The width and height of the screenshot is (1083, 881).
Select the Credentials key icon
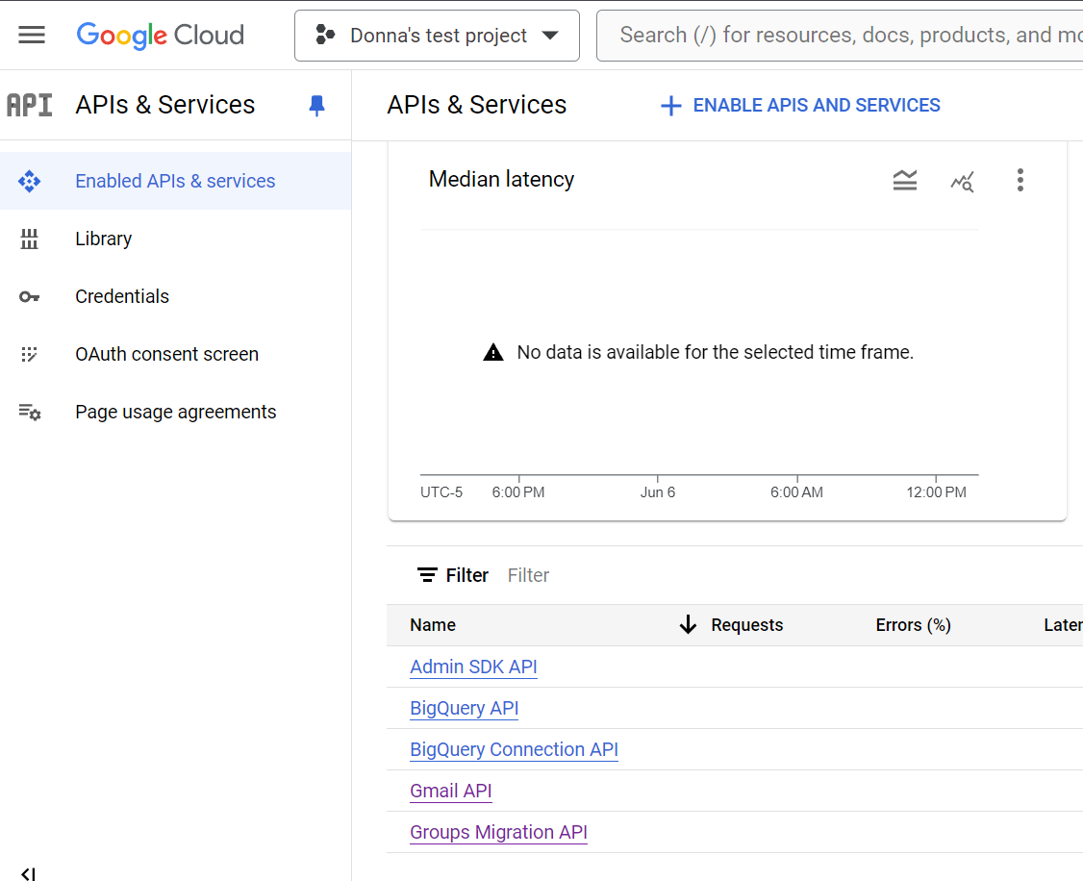click(29, 296)
